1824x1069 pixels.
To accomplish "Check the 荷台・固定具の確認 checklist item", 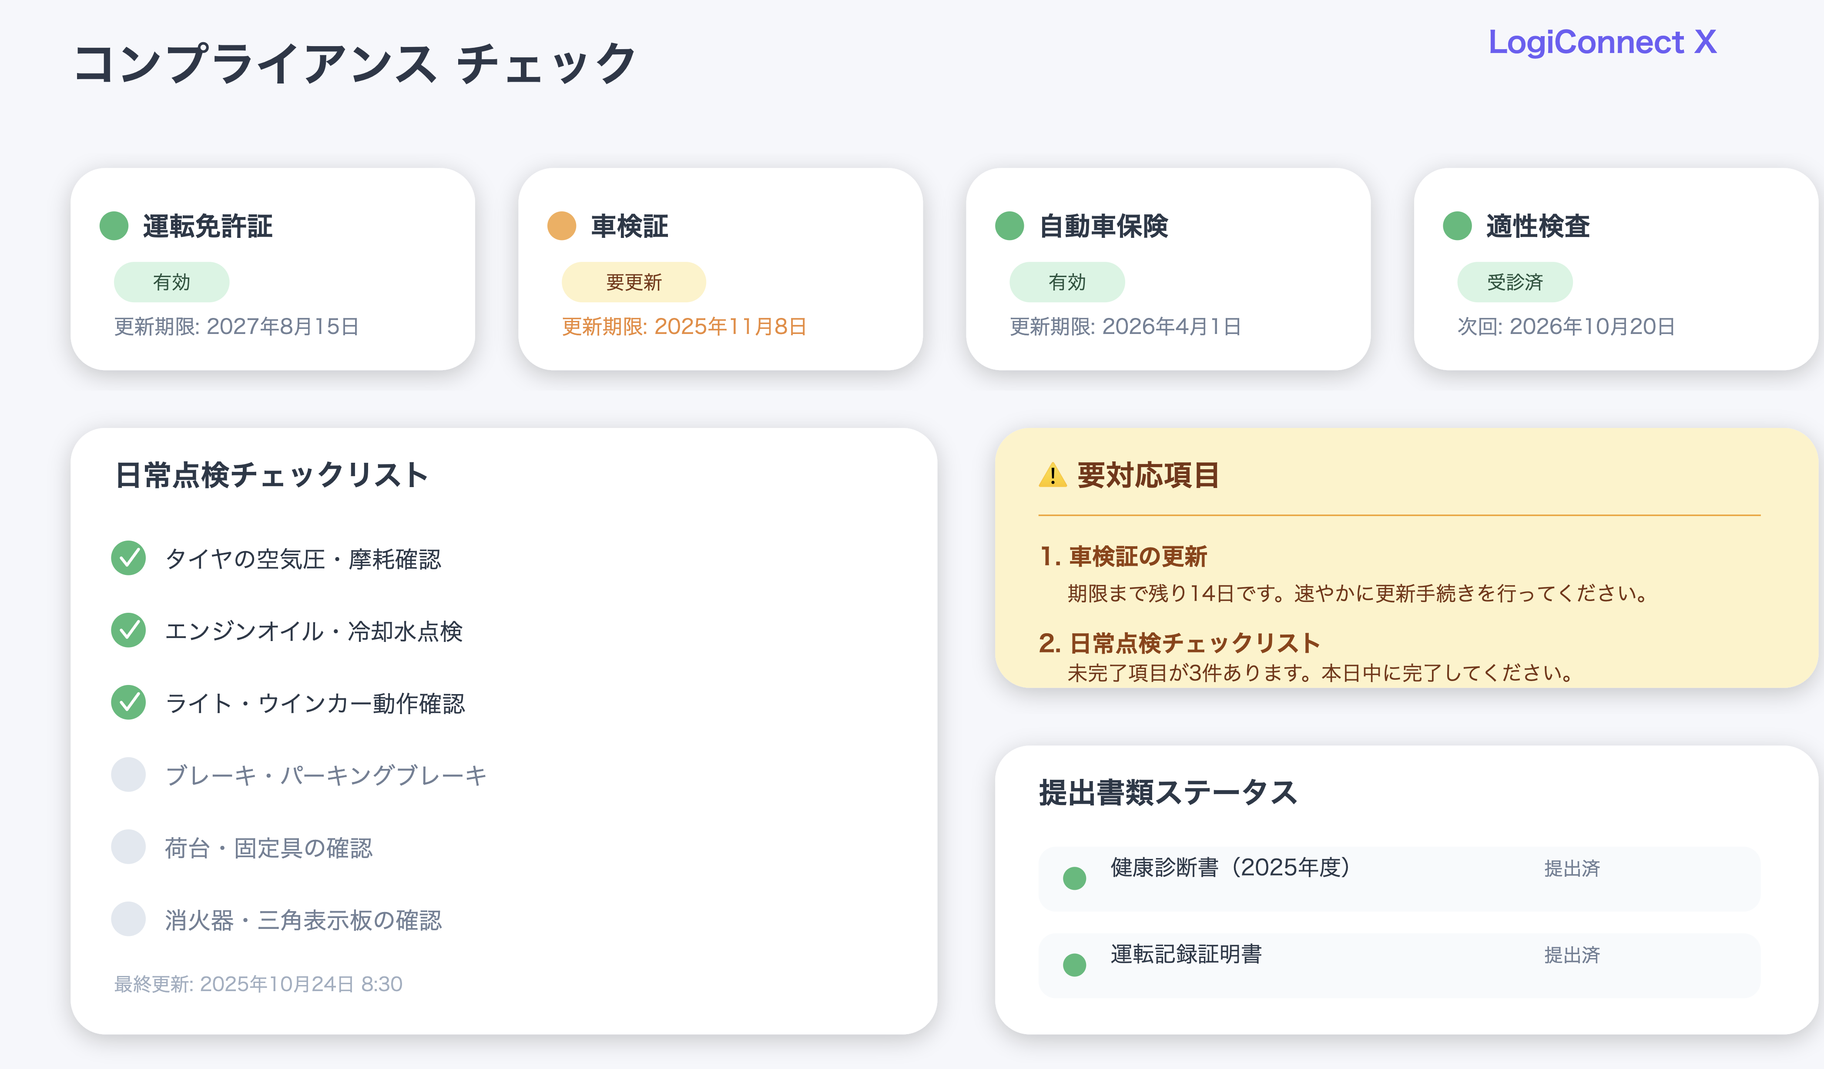I will [128, 848].
